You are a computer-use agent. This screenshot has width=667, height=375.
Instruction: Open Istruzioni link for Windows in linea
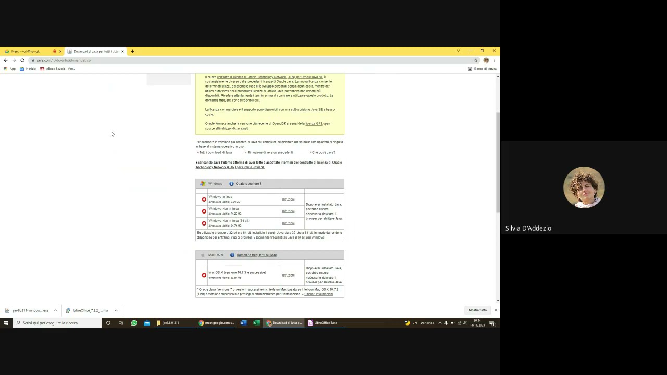288,199
